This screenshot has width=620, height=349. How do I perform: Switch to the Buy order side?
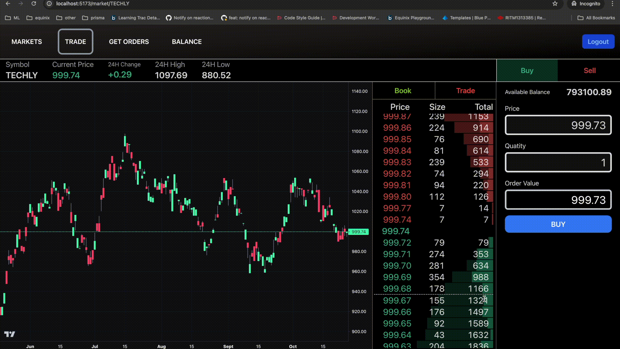pos(527,70)
